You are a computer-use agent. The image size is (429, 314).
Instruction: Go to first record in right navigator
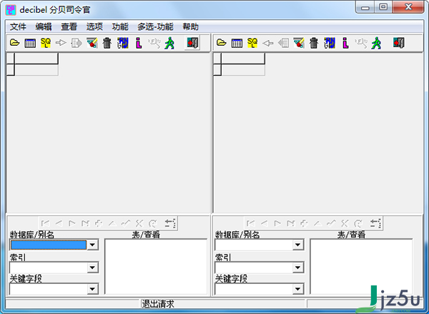click(x=251, y=223)
